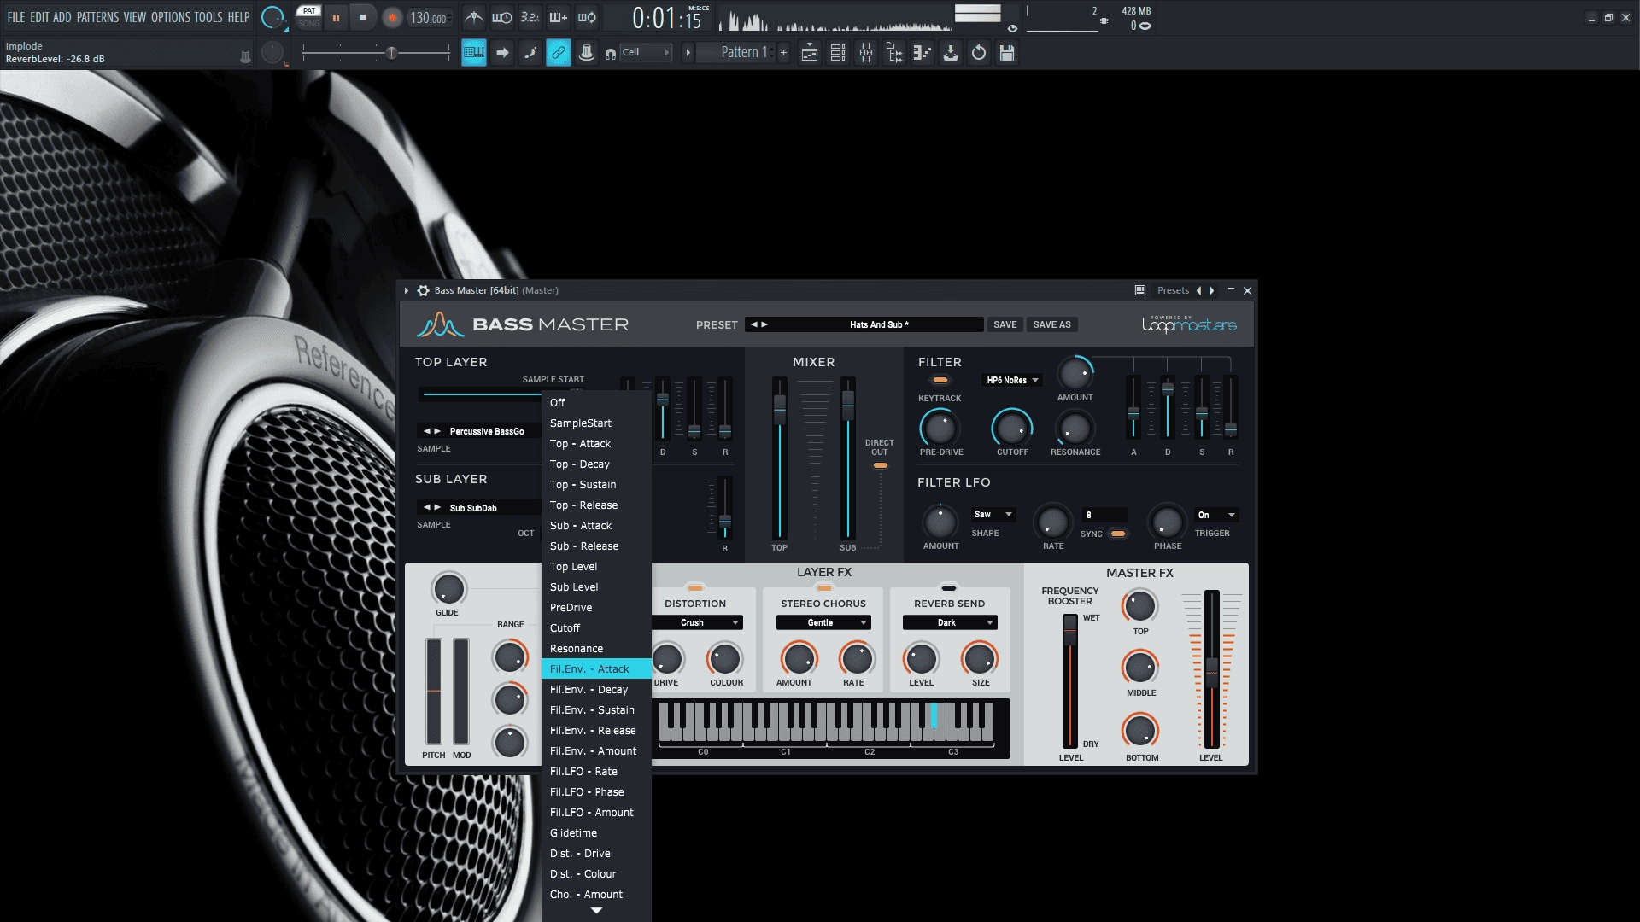Screen dimensions: 1640x922
Task: Click the floppy disk save icon in toolbar
Action: (x=1007, y=53)
